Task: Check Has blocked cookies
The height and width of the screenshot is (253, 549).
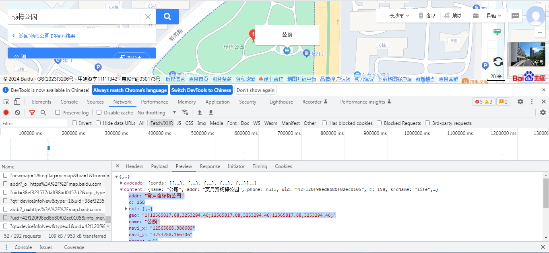Action: pyautogui.click(x=324, y=123)
